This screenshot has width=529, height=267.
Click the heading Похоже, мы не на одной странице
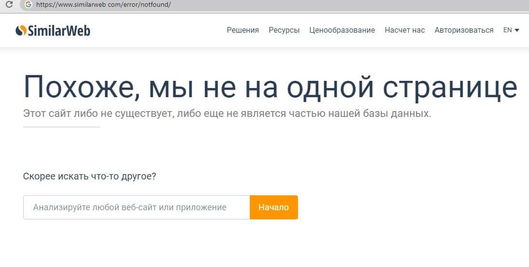click(270, 88)
